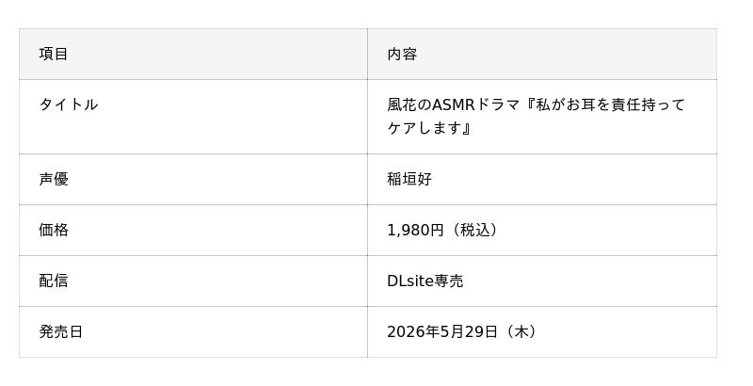Select the 発売日 row label
The width and height of the screenshot is (753, 386).
[x=61, y=331]
